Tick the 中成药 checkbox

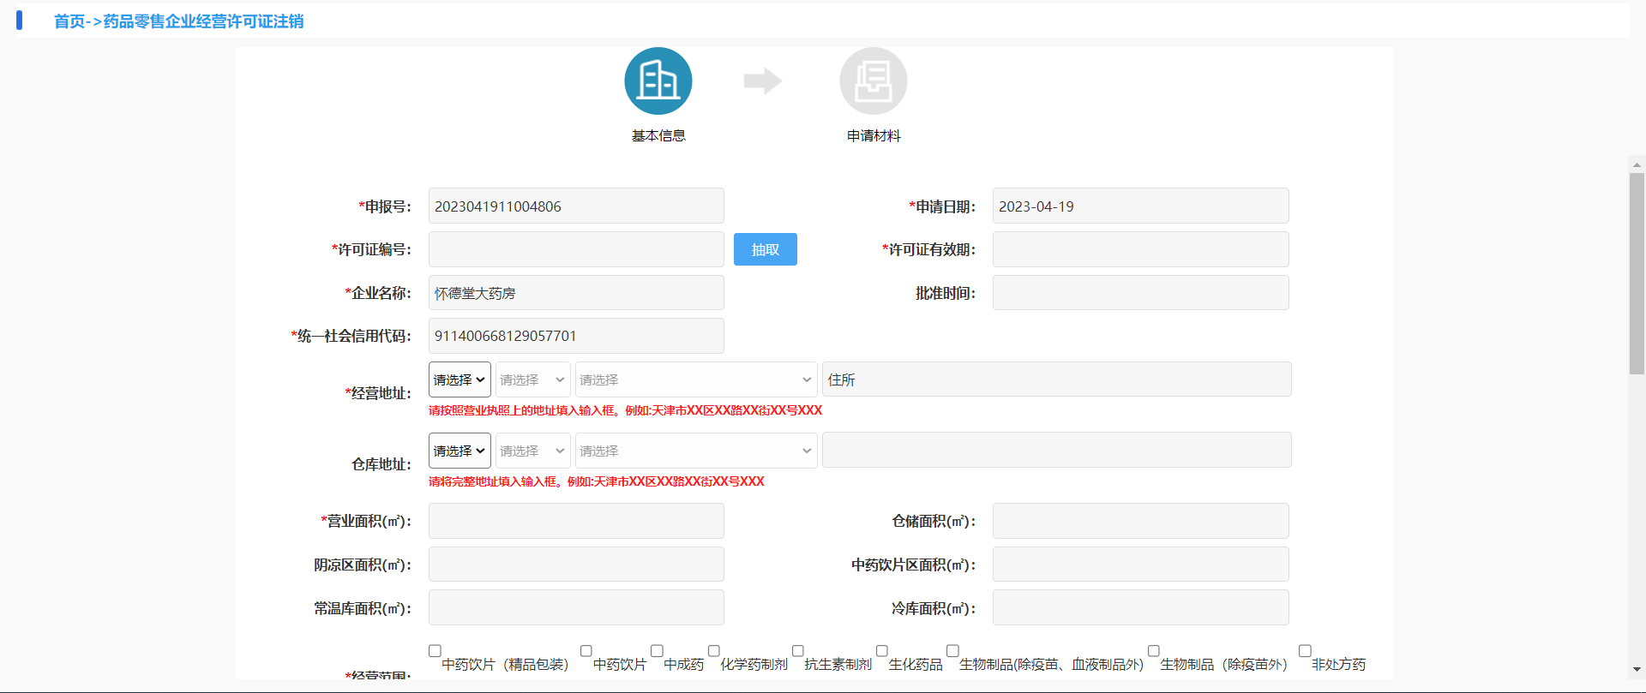point(657,651)
